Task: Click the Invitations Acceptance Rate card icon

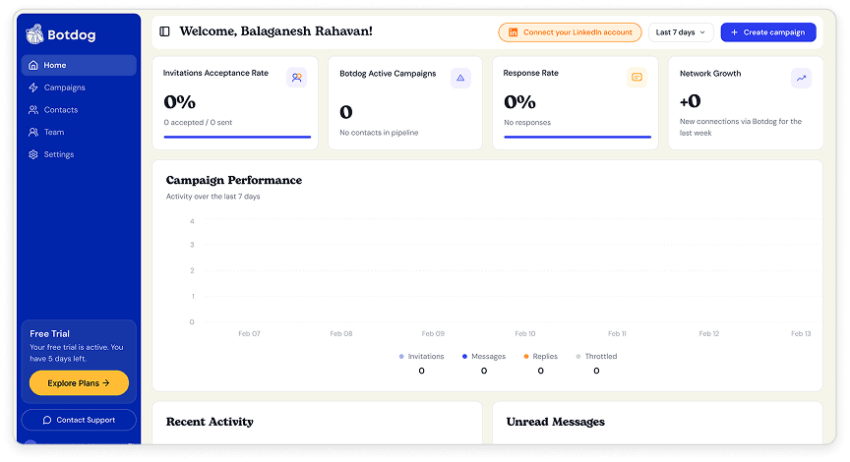Action: 296,78
